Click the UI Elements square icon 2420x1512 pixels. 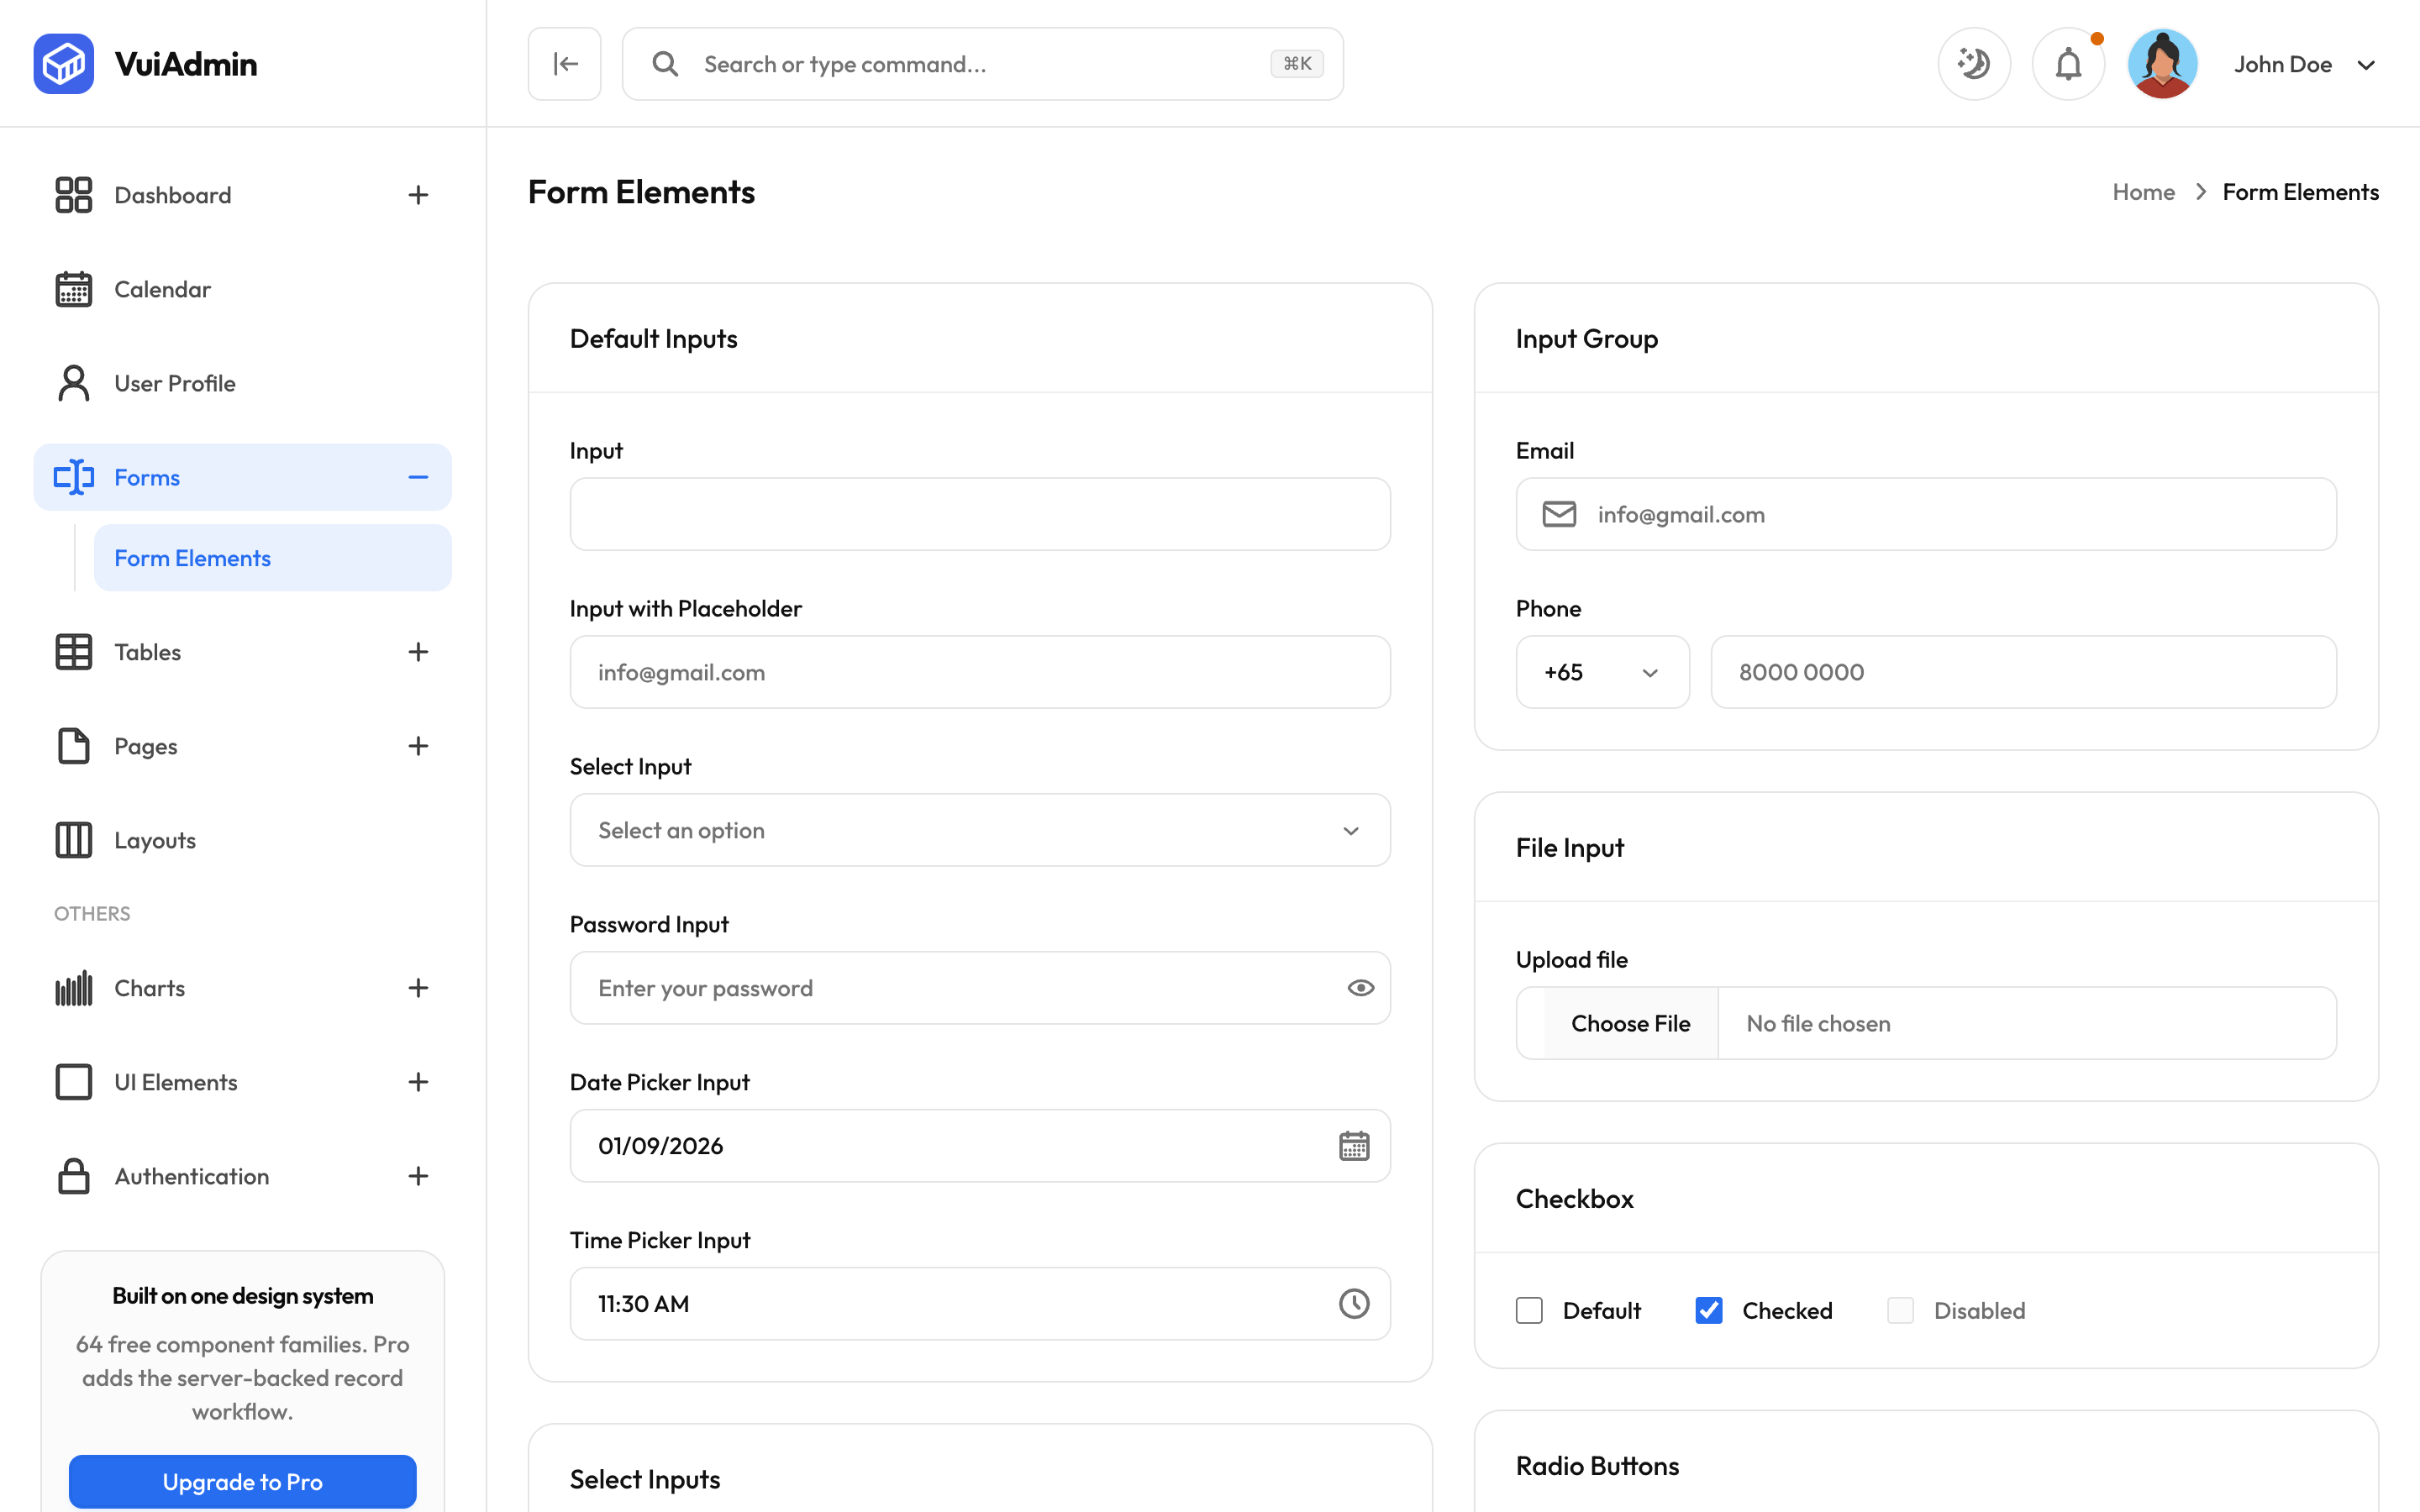73,1082
